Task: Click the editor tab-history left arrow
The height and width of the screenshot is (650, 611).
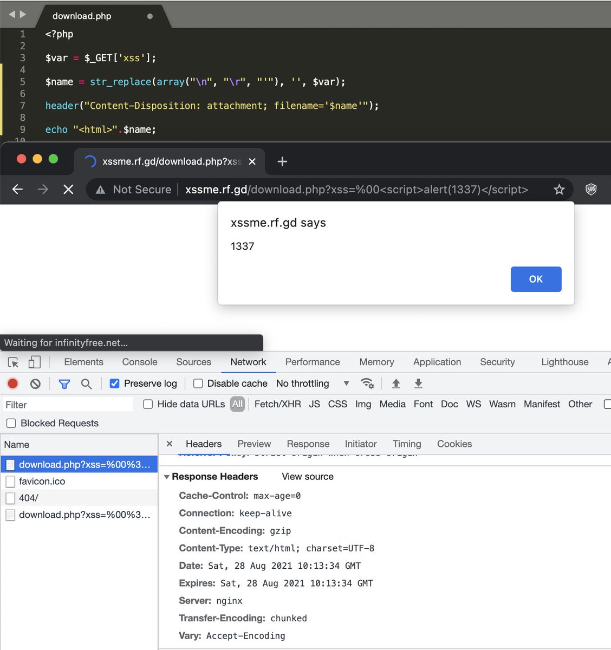Action: coord(12,15)
